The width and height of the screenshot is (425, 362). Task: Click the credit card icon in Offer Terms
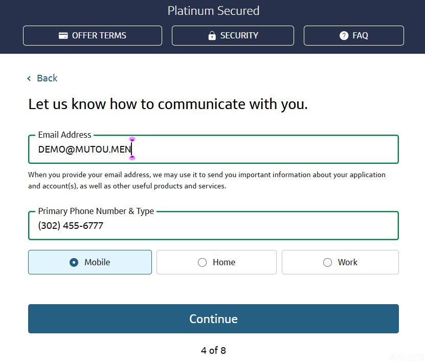[63, 35]
